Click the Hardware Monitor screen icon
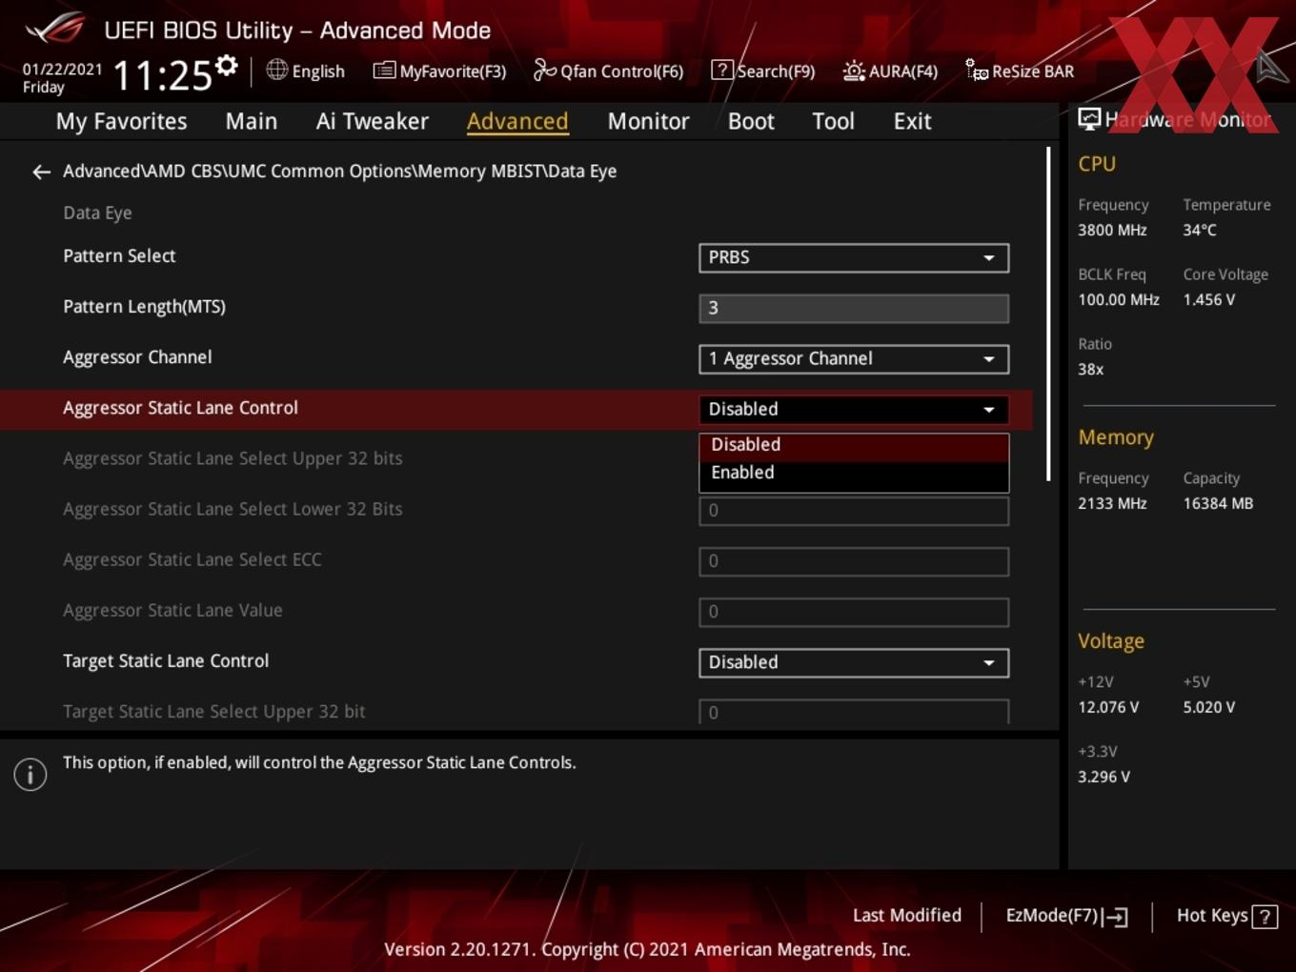The height and width of the screenshot is (972, 1296). point(1089,119)
